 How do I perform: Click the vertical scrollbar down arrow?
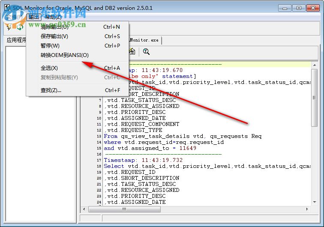[x=315, y=202]
